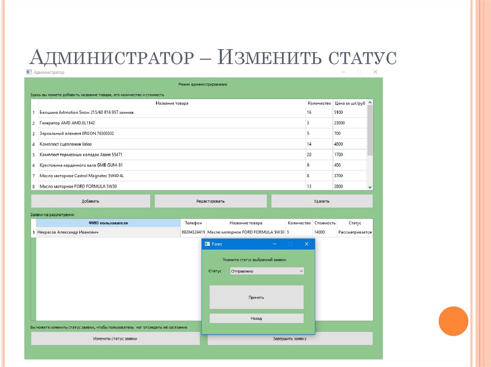
Task: Minimize the Form dialog
Action: pyautogui.click(x=274, y=244)
